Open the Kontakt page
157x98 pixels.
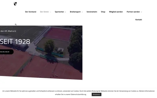coord(139,20)
